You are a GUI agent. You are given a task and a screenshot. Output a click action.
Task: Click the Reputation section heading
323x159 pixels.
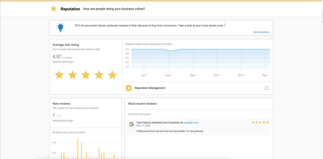point(70,9)
